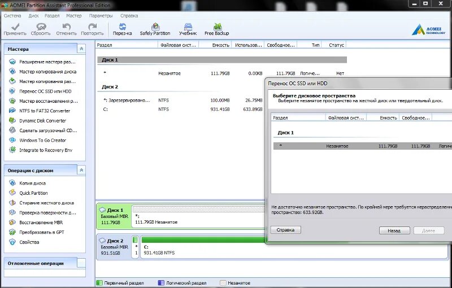Open the Мастер menu

[x=74, y=16]
